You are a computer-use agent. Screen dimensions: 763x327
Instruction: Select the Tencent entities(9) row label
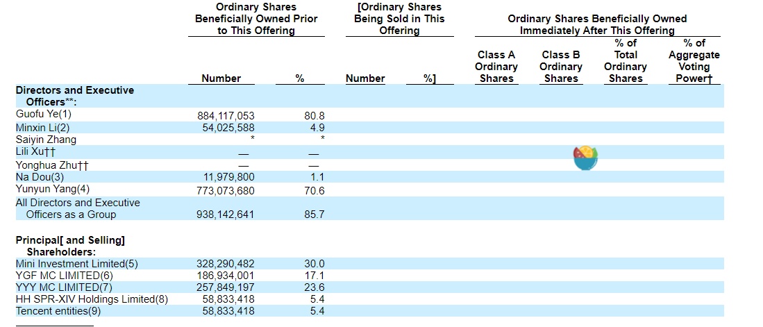(x=58, y=311)
